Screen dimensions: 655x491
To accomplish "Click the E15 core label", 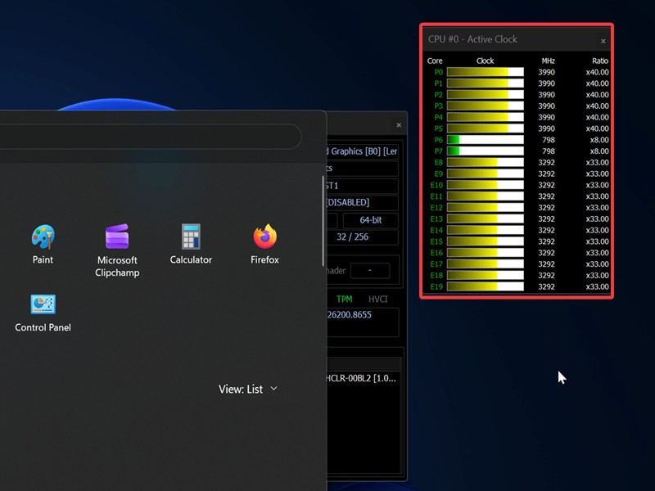I will [x=436, y=241].
